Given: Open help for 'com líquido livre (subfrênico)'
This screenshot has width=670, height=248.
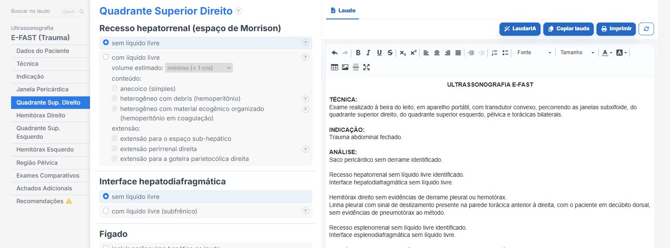Looking at the screenshot, I should click(306, 211).
